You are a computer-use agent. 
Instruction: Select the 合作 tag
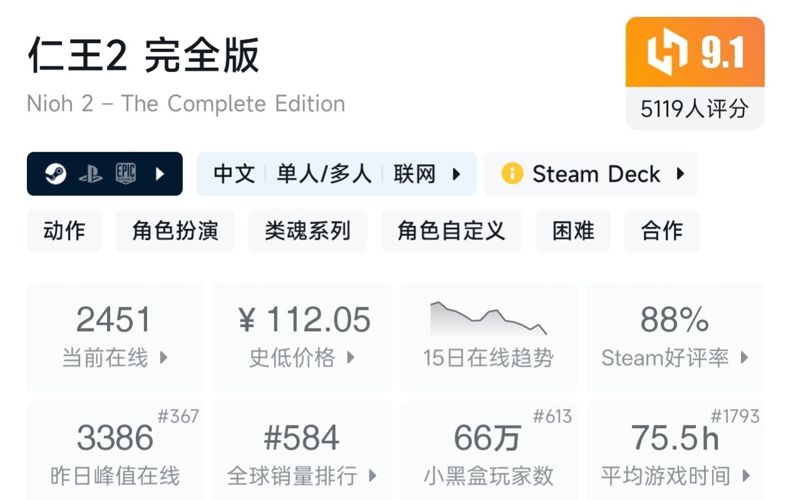click(x=661, y=231)
